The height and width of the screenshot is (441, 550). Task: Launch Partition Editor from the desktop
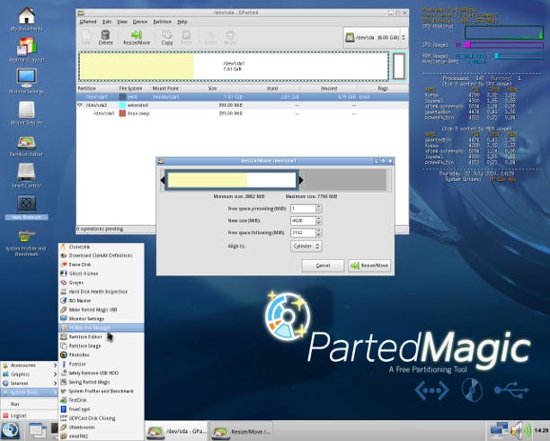[x=26, y=146]
